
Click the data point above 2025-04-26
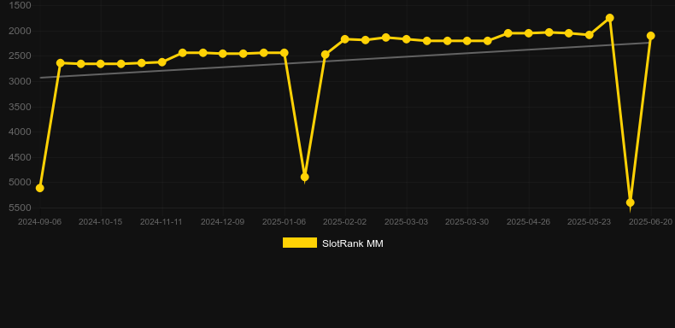click(x=528, y=33)
